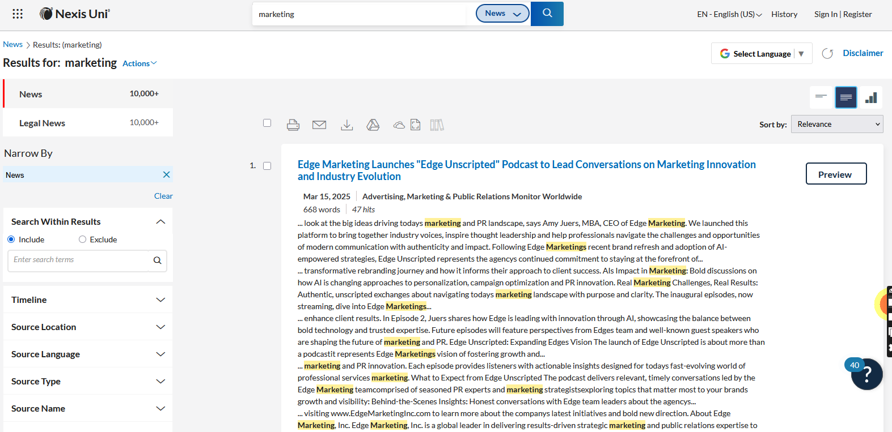This screenshot has width=892, height=432.
Task: Send results to Google Drive
Action: click(x=373, y=125)
